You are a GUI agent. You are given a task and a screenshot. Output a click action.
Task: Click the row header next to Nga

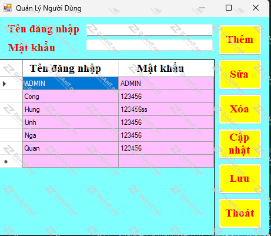11,135
